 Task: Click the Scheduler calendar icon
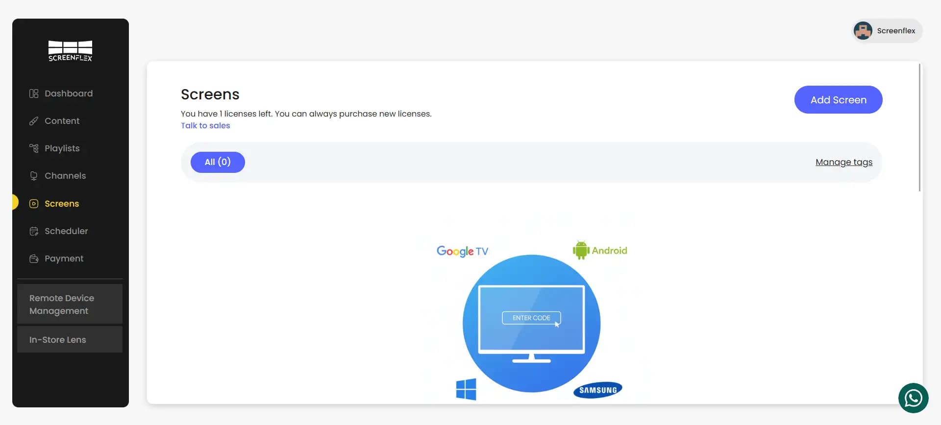(33, 231)
